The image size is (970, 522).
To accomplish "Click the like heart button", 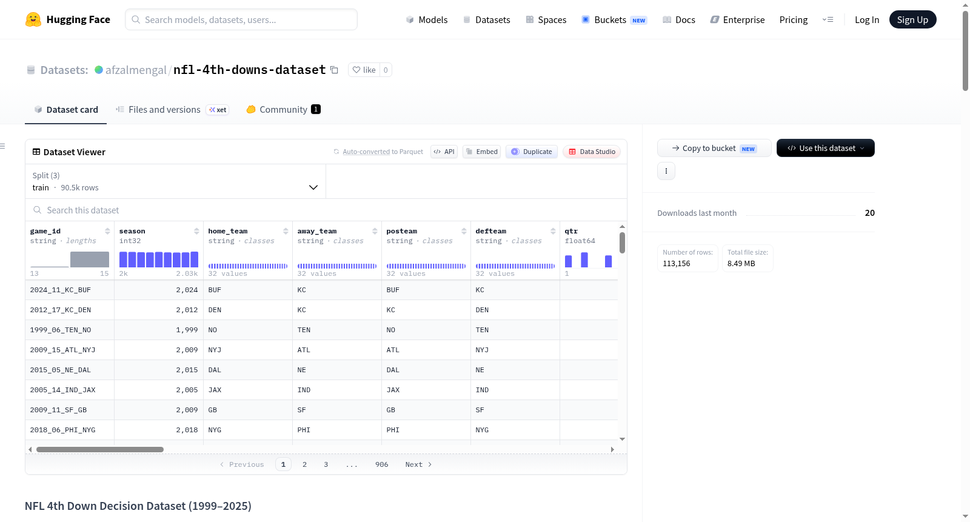I will (x=364, y=70).
